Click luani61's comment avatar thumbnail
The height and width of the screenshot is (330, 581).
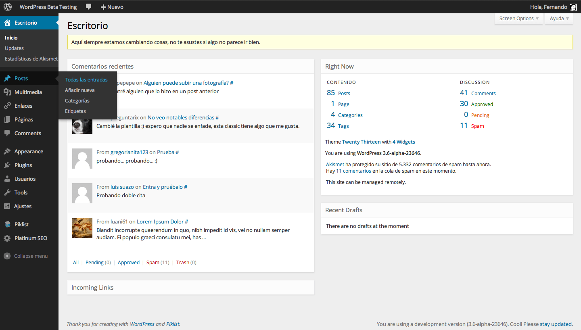pos(82,228)
